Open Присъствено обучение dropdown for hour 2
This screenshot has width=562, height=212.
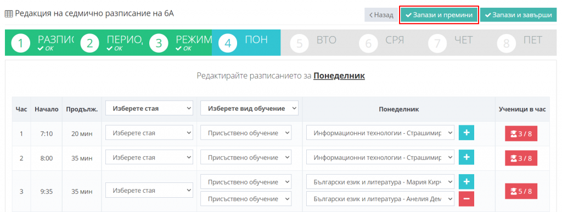246,157
